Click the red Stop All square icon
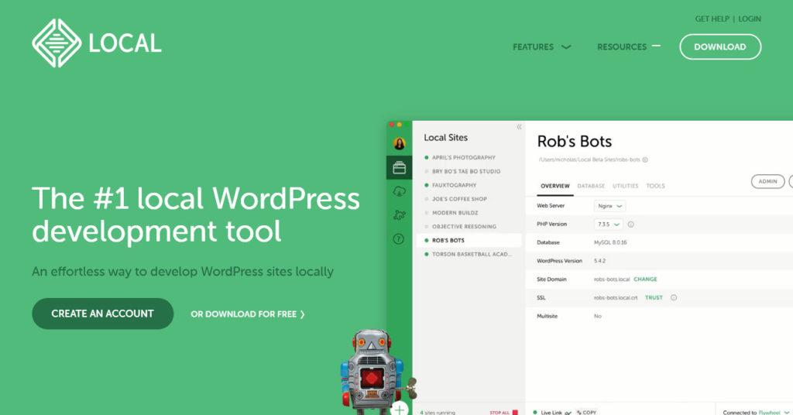 click(515, 413)
